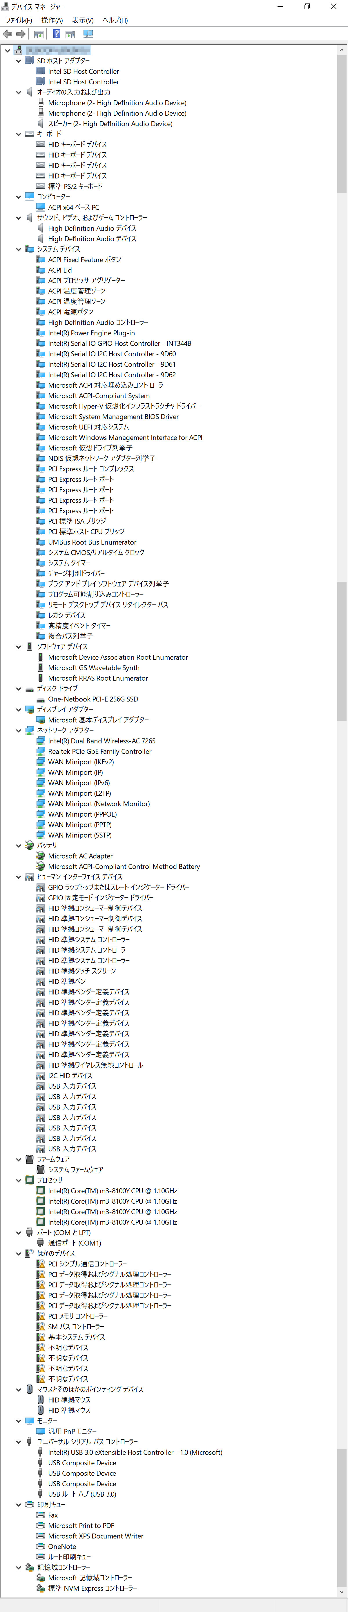Click the ユニバーサル シリアル バス コントローラー category icon

pyautogui.click(x=29, y=1441)
